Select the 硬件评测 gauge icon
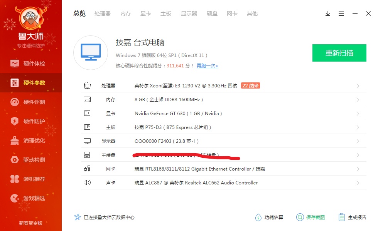 (x=15, y=102)
